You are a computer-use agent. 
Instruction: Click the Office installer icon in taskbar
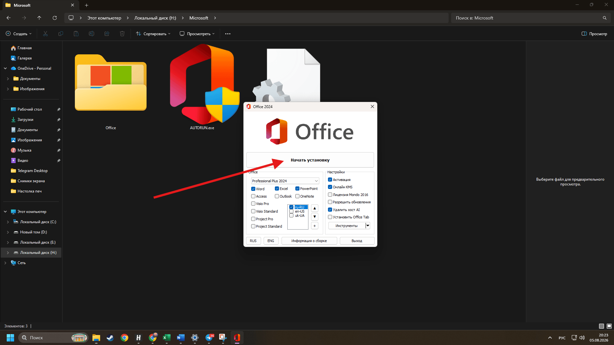237,337
